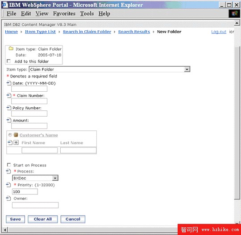Click the plus icon to add name row
This screenshot has width=241, height=235.
tap(16, 142)
